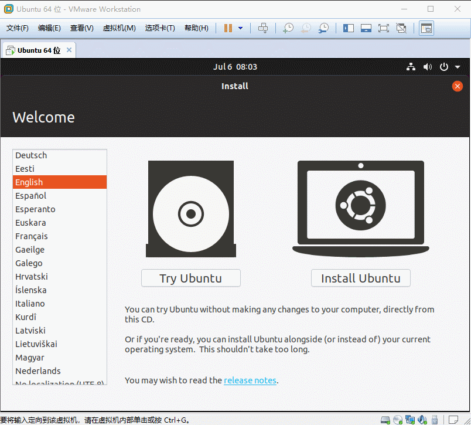The image size is (471, 425).
Task: Open the power options dropdown arrow beside pause
Action: [x=240, y=28]
